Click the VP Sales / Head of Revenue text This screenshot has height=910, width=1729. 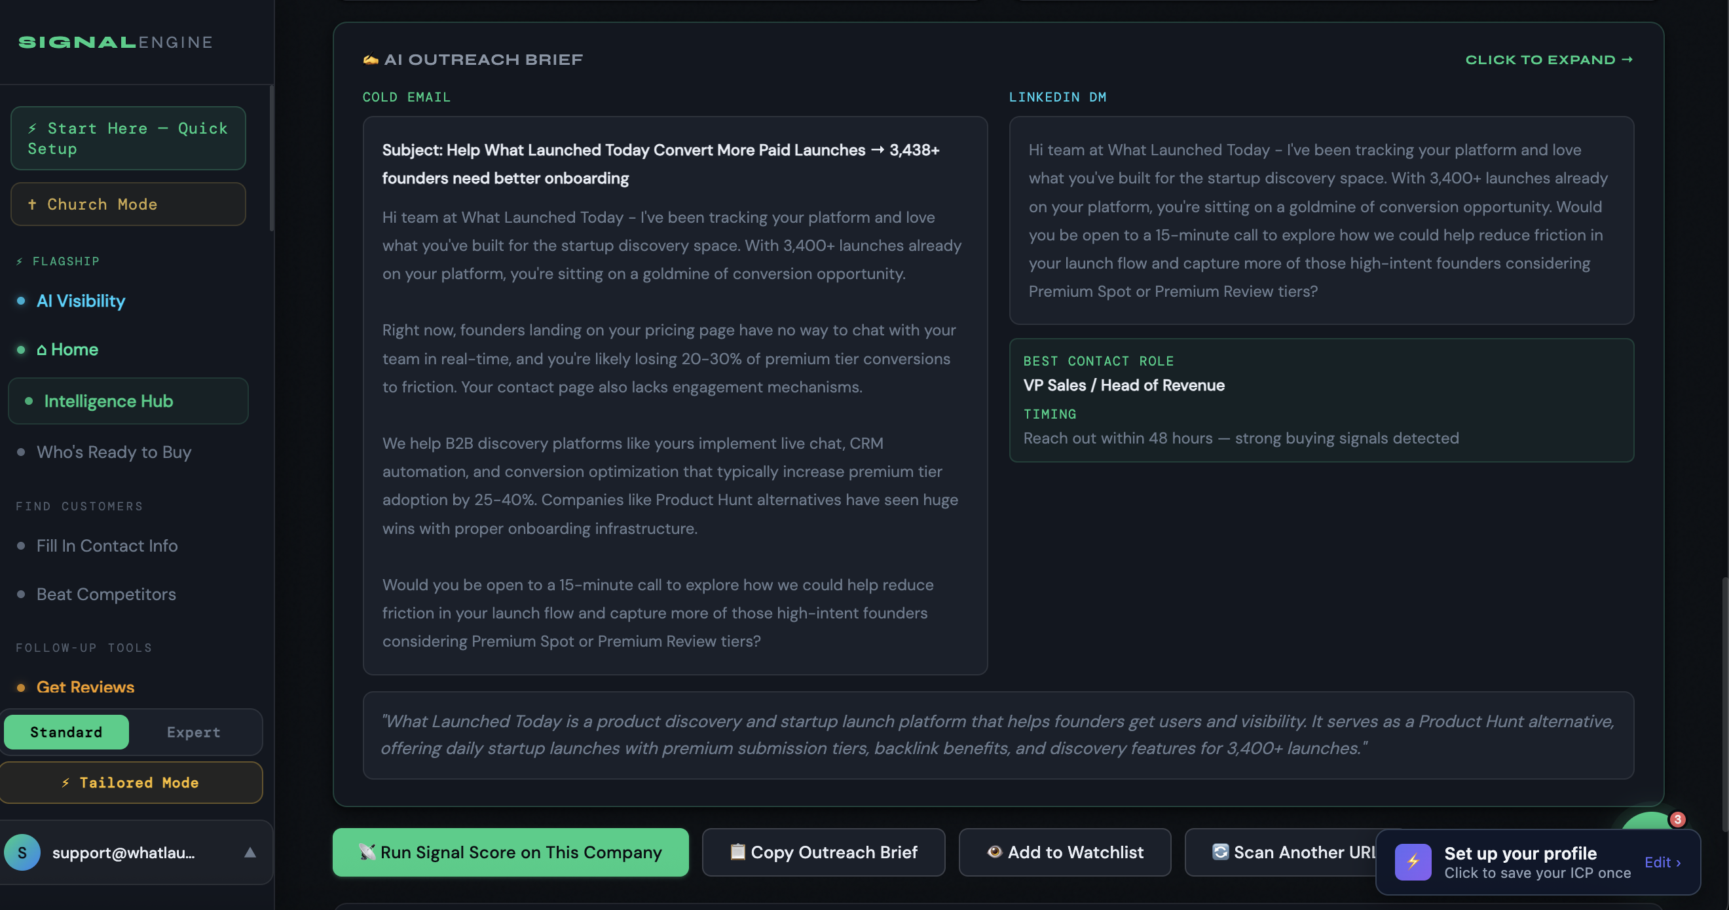[x=1124, y=385]
